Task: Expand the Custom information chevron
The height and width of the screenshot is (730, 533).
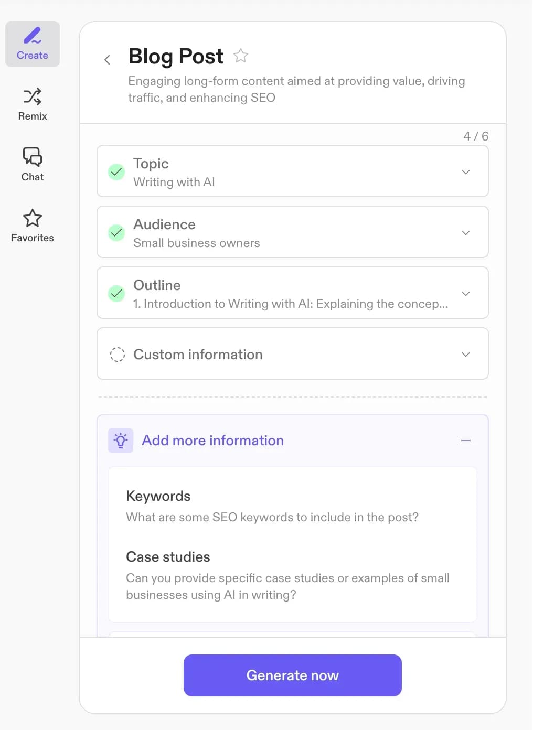Action: pyautogui.click(x=466, y=355)
